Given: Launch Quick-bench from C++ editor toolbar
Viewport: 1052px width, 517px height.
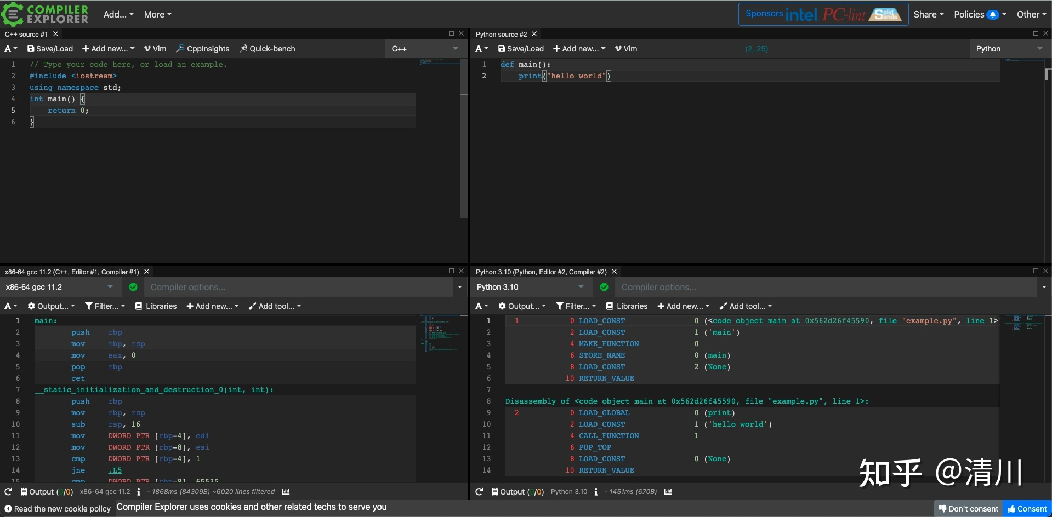Looking at the screenshot, I should (x=268, y=49).
